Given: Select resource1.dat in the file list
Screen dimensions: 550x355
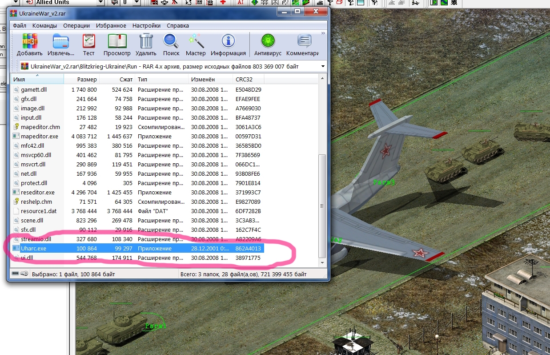Looking at the screenshot, I should (39, 211).
